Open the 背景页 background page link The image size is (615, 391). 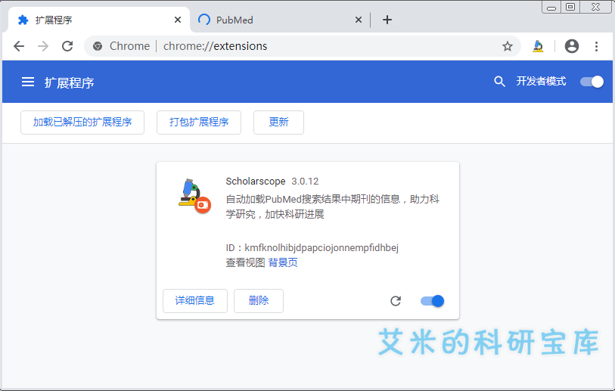tap(283, 262)
